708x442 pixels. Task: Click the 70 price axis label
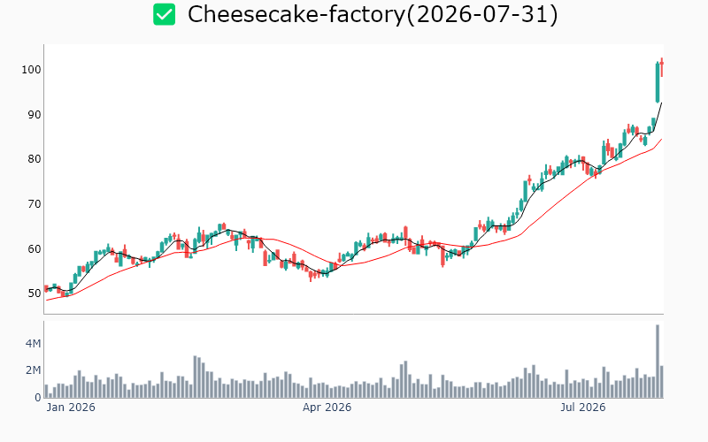coord(35,204)
